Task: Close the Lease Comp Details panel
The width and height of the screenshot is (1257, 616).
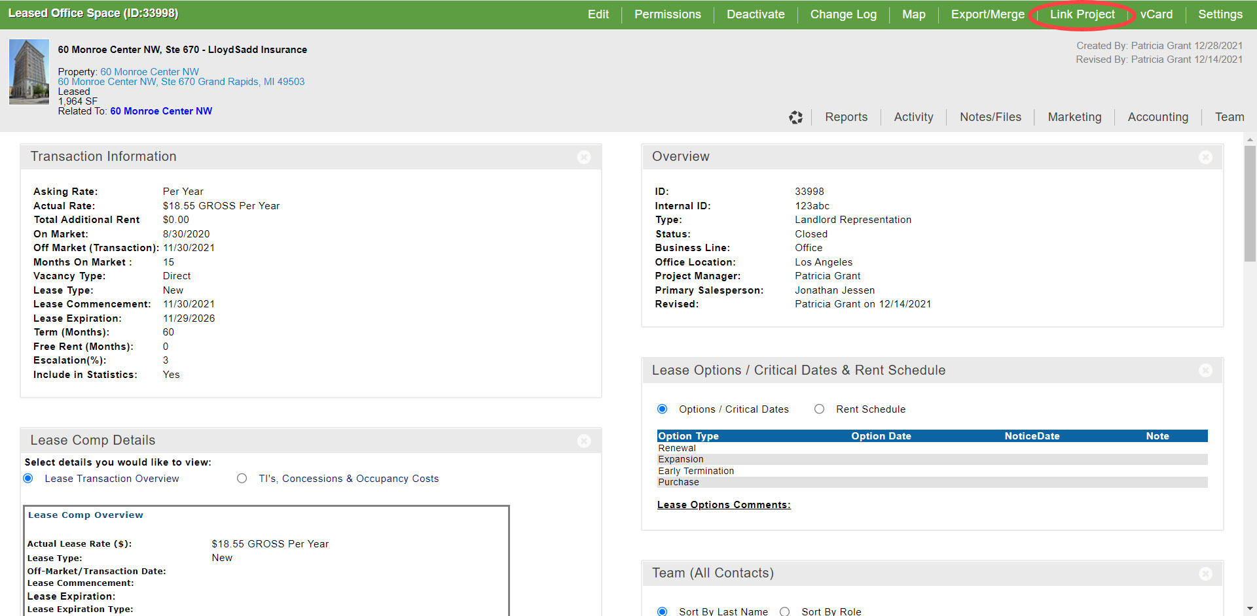Action: tap(584, 441)
